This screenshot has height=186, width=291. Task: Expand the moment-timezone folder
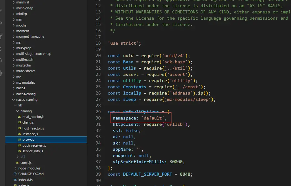point(13,37)
